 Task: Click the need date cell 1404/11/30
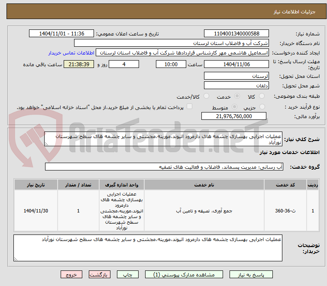click(x=36, y=211)
